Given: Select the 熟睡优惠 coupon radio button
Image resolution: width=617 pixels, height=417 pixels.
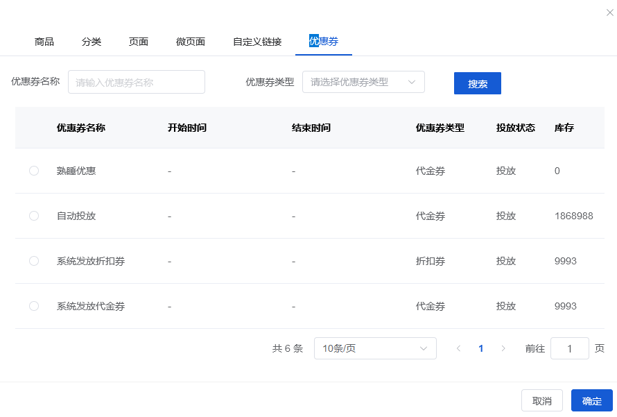Looking at the screenshot, I should (34, 171).
